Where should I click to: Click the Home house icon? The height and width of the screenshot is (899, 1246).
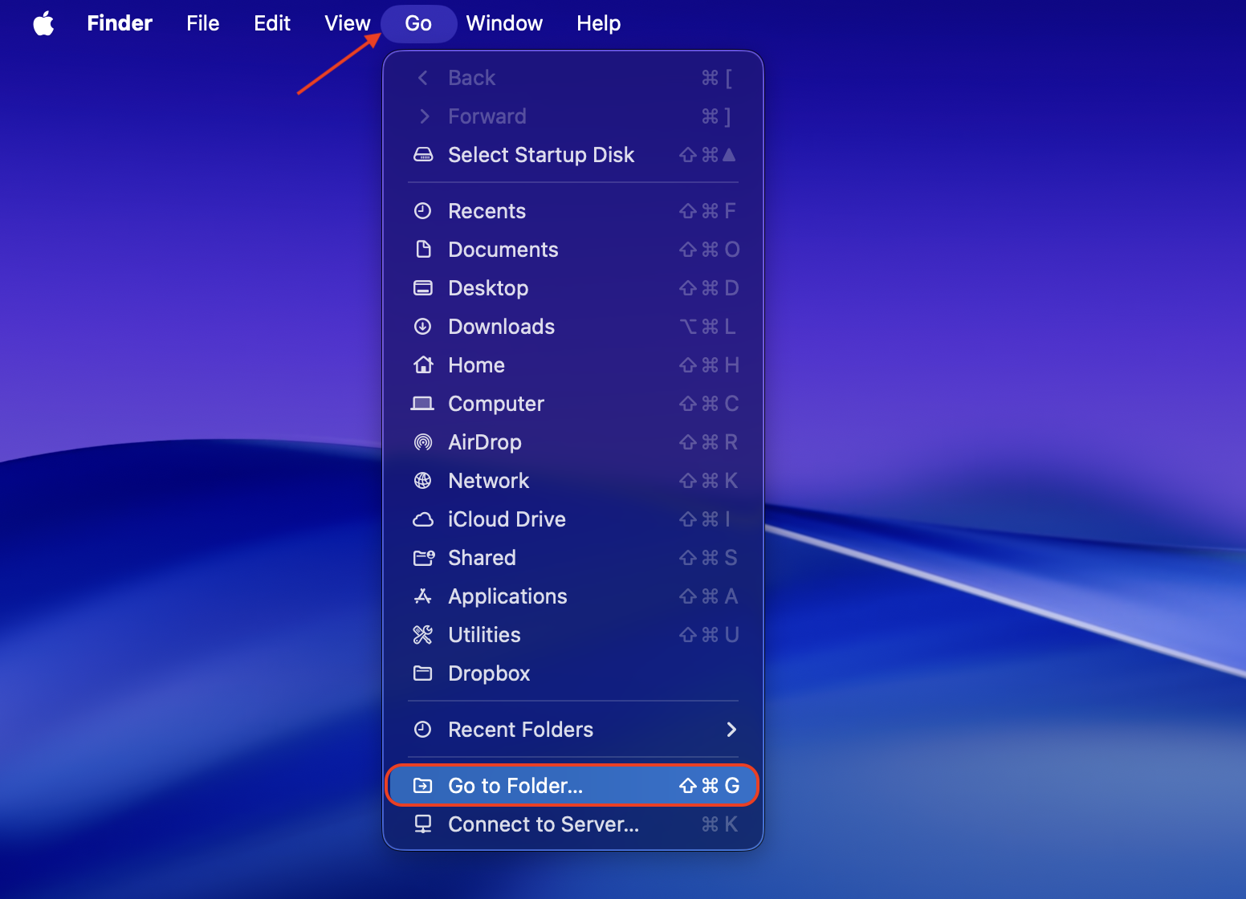coord(423,364)
